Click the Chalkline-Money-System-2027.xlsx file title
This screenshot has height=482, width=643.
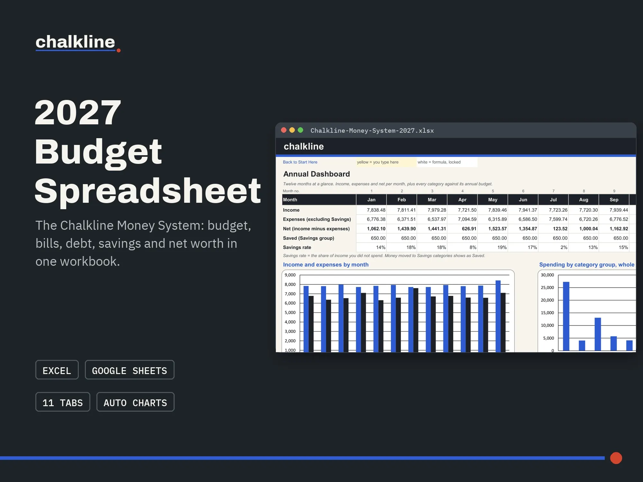coord(372,130)
